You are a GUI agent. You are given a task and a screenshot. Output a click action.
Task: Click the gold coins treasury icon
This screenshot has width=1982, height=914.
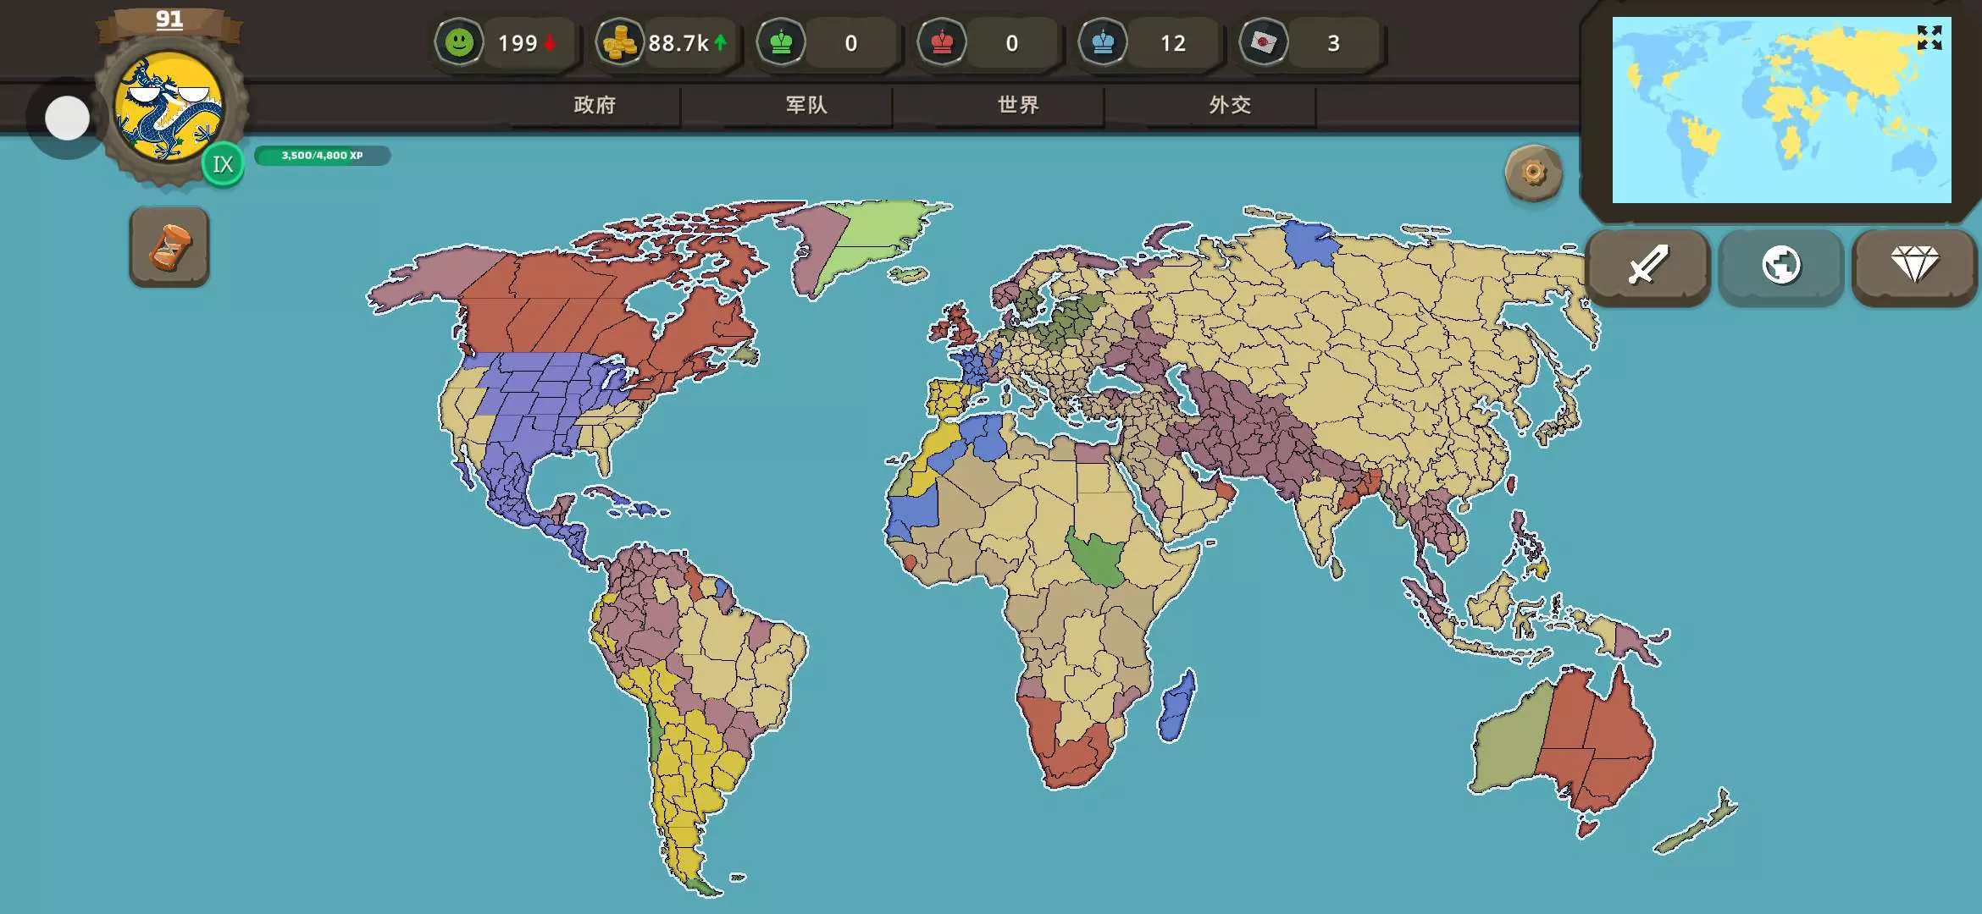pos(619,42)
